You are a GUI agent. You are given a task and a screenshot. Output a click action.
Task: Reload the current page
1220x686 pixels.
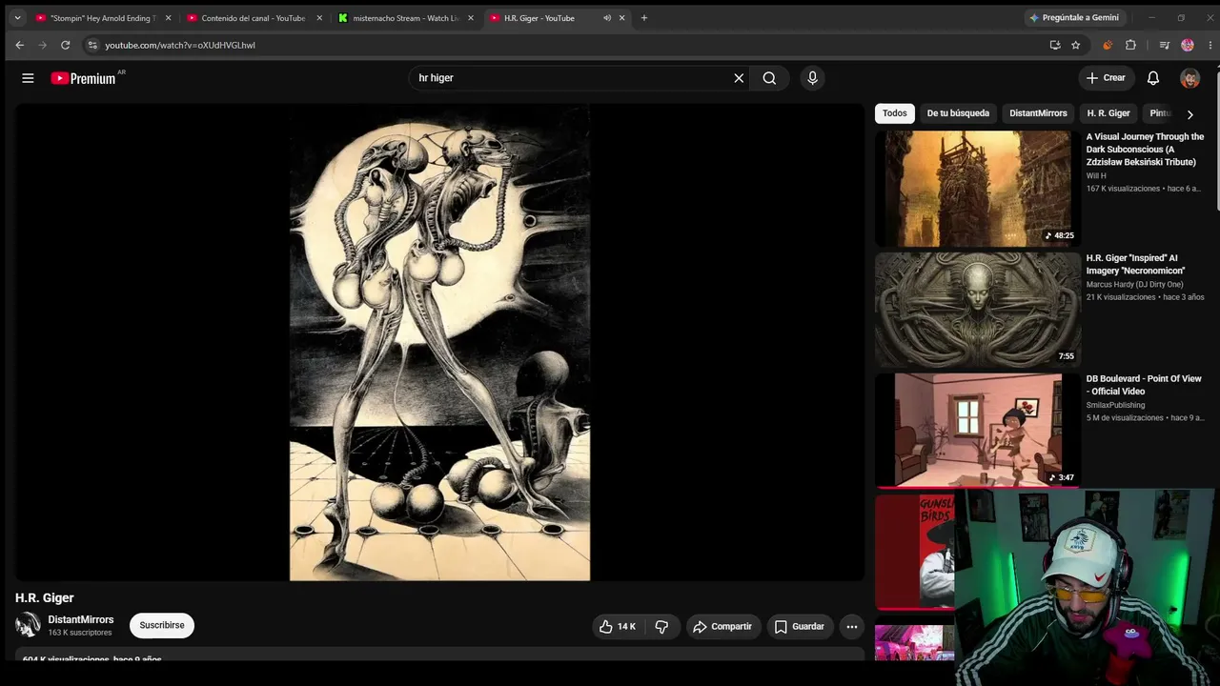[65, 45]
